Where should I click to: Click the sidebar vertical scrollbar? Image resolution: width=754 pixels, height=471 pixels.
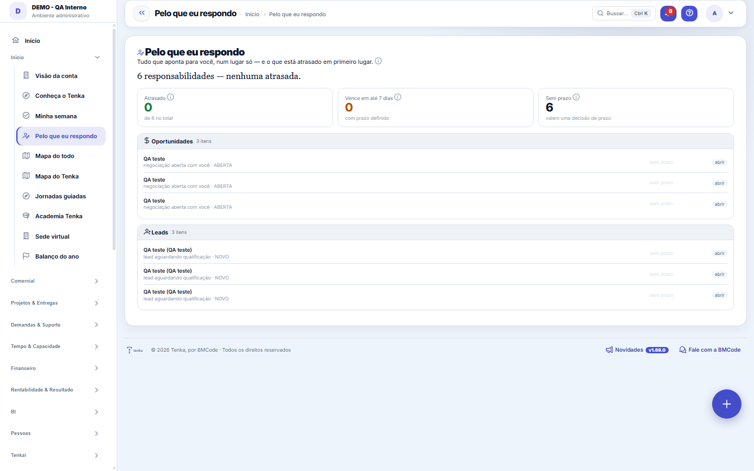click(114, 139)
